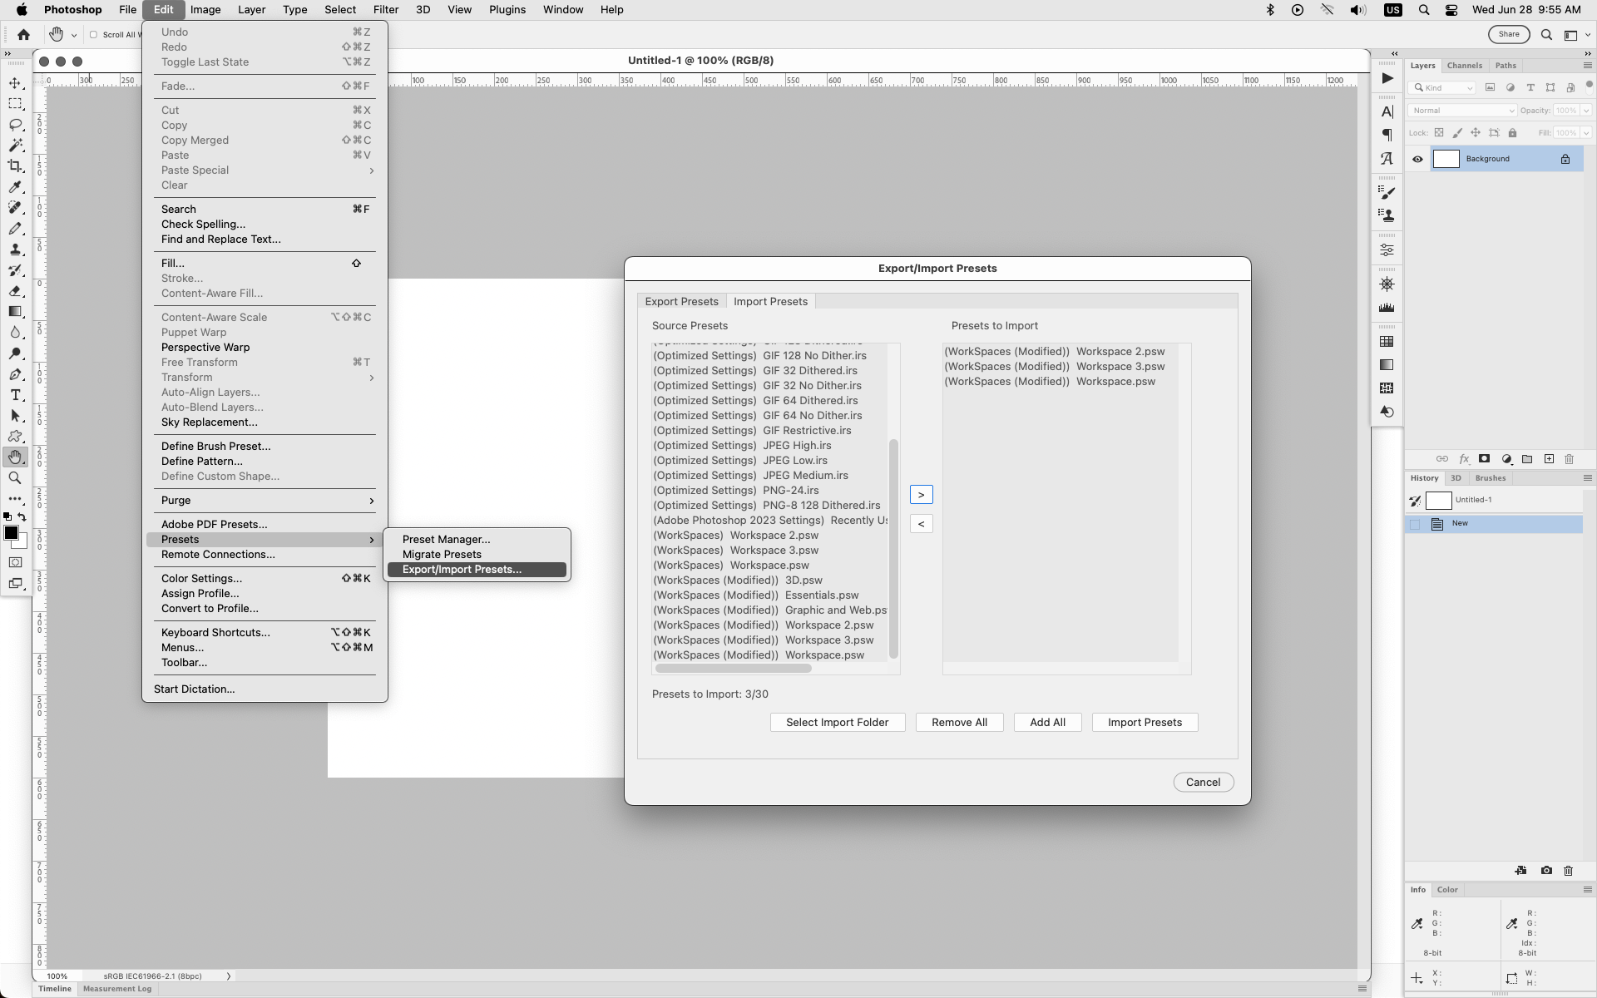Select the Crop tool

pos(15,166)
